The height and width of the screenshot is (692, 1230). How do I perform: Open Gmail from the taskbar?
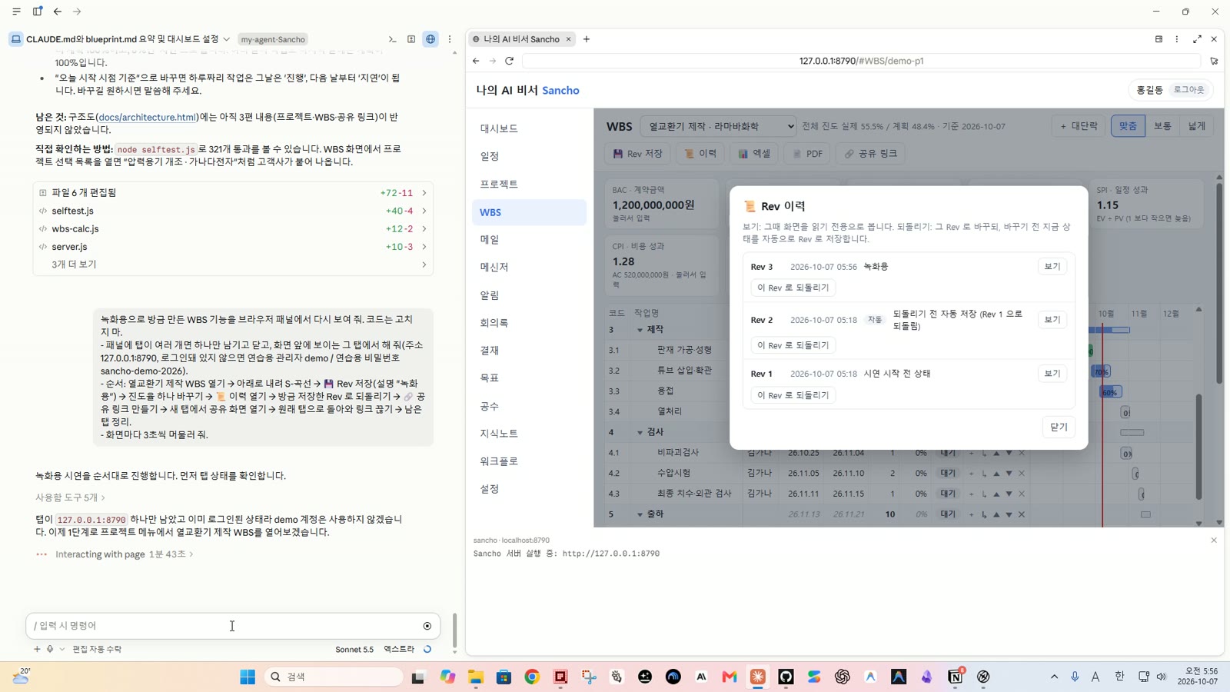(x=730, y=677)
